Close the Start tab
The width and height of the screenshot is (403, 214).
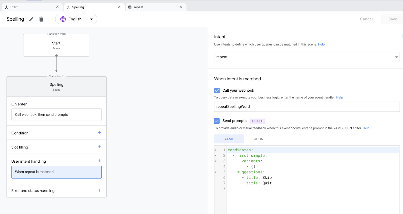[57, 7]
